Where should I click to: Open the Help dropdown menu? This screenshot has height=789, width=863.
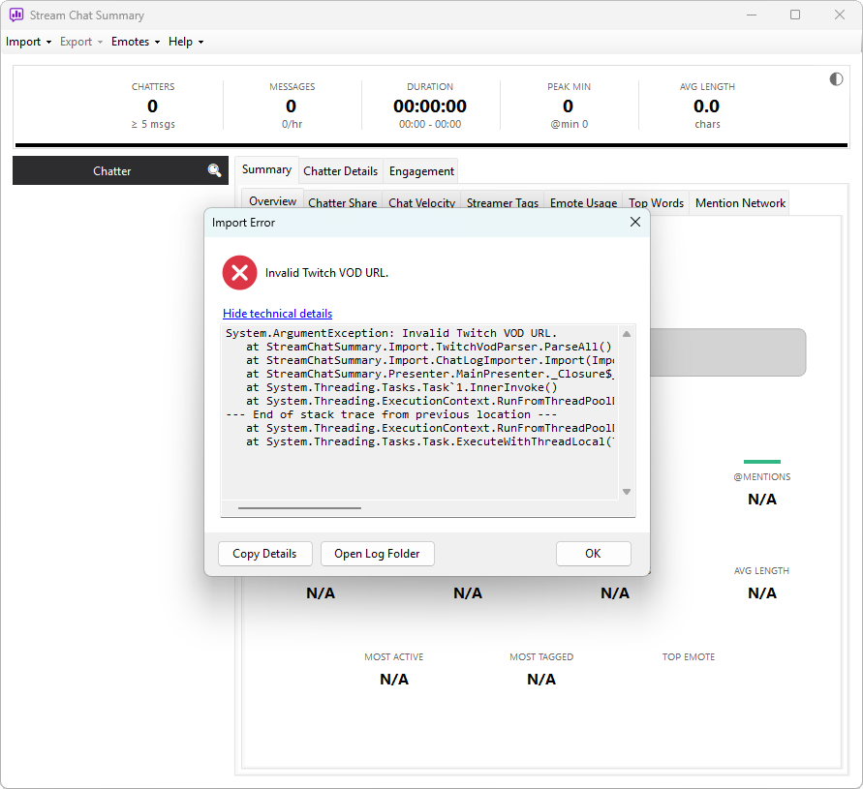(x=186, y=42)
